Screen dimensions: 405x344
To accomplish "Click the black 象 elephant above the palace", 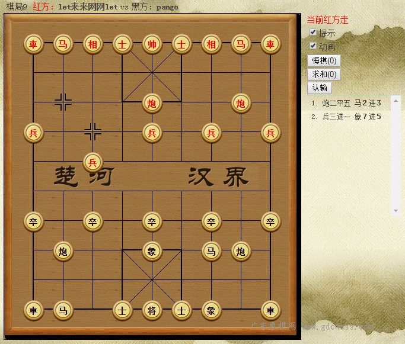I will pos(152,251).
